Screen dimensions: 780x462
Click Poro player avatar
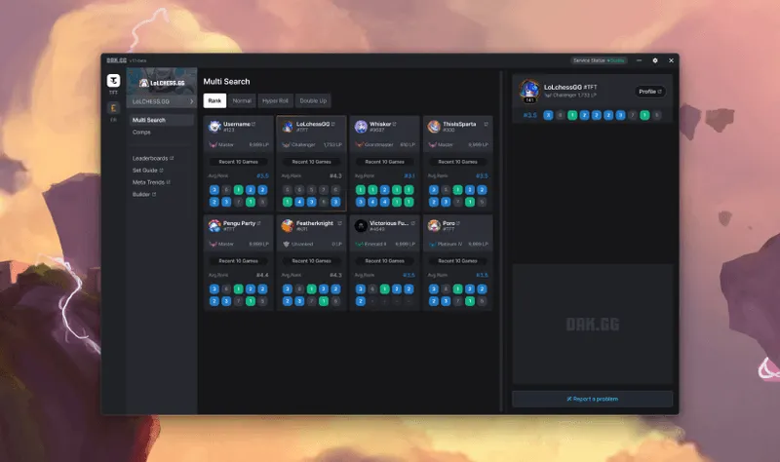pos(434,226)
